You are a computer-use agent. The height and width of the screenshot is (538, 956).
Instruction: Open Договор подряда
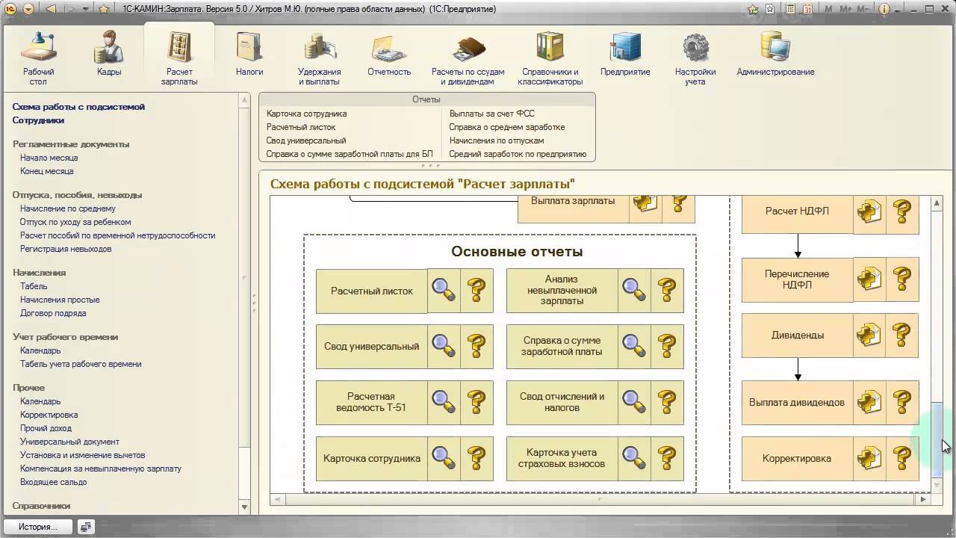53,313
